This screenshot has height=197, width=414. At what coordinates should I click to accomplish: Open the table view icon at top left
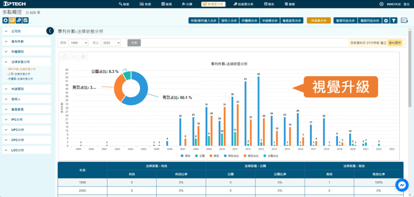click(26, 20)
